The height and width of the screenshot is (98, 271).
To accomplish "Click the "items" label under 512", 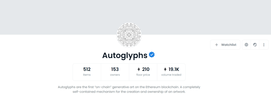I will click(x=87, y=75).
